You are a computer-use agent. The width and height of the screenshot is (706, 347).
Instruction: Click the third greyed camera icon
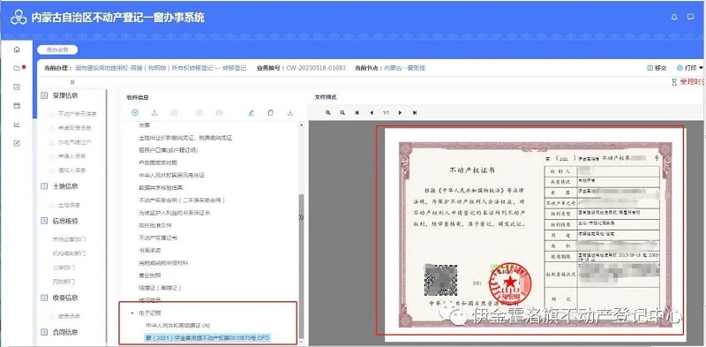[219, 113]
